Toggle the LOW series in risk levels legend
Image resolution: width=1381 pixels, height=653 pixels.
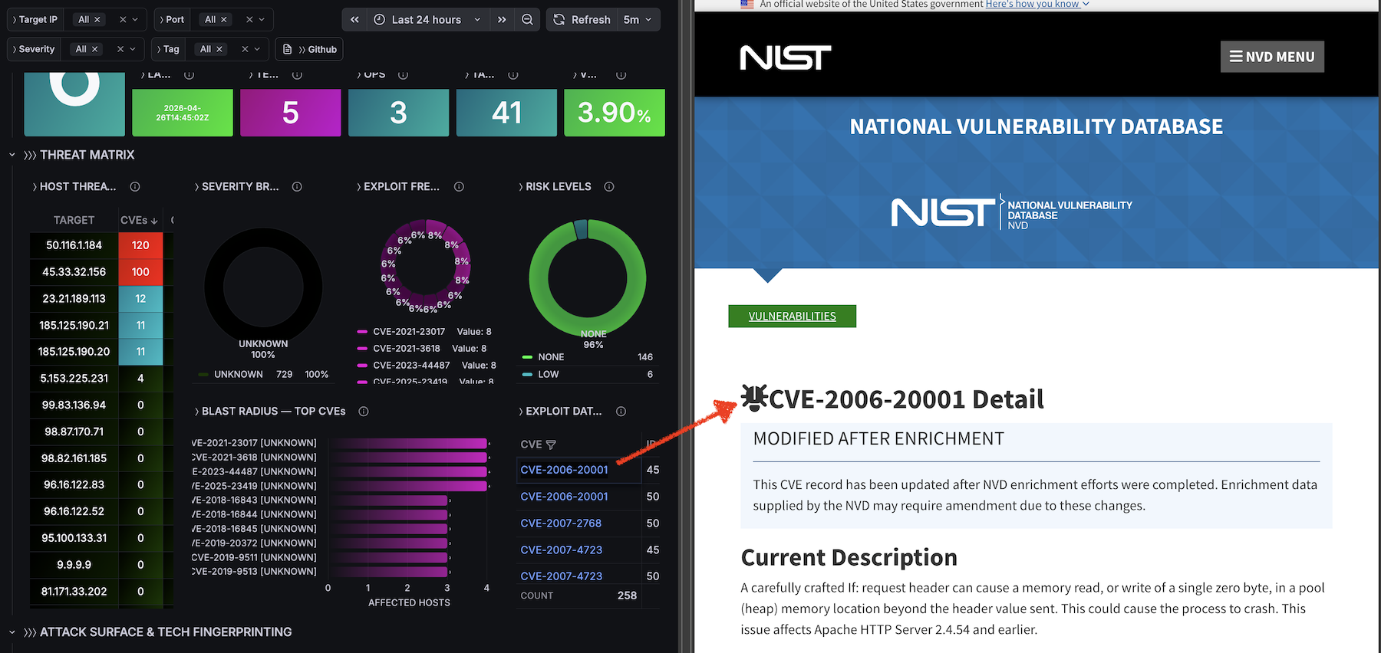[548, 375]
